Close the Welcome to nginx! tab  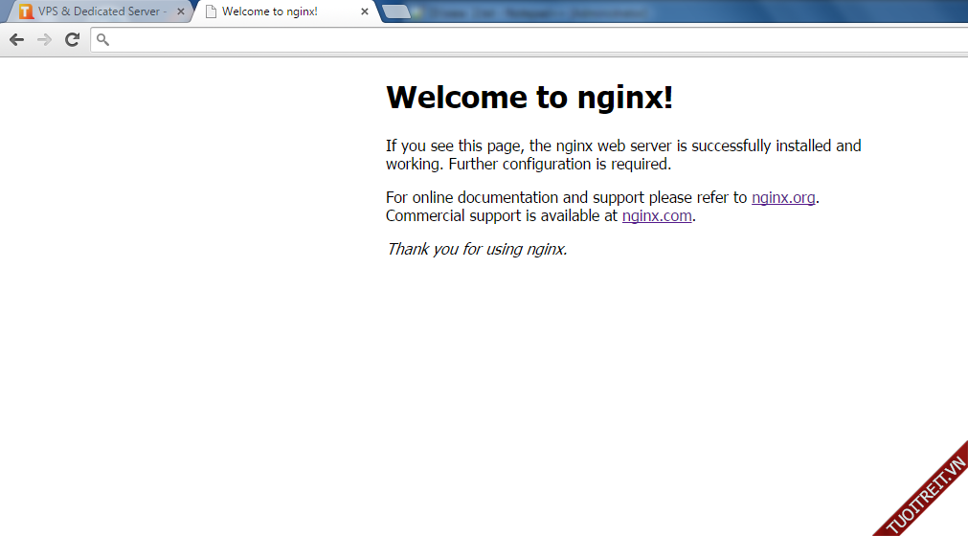(x=365, y=11)
